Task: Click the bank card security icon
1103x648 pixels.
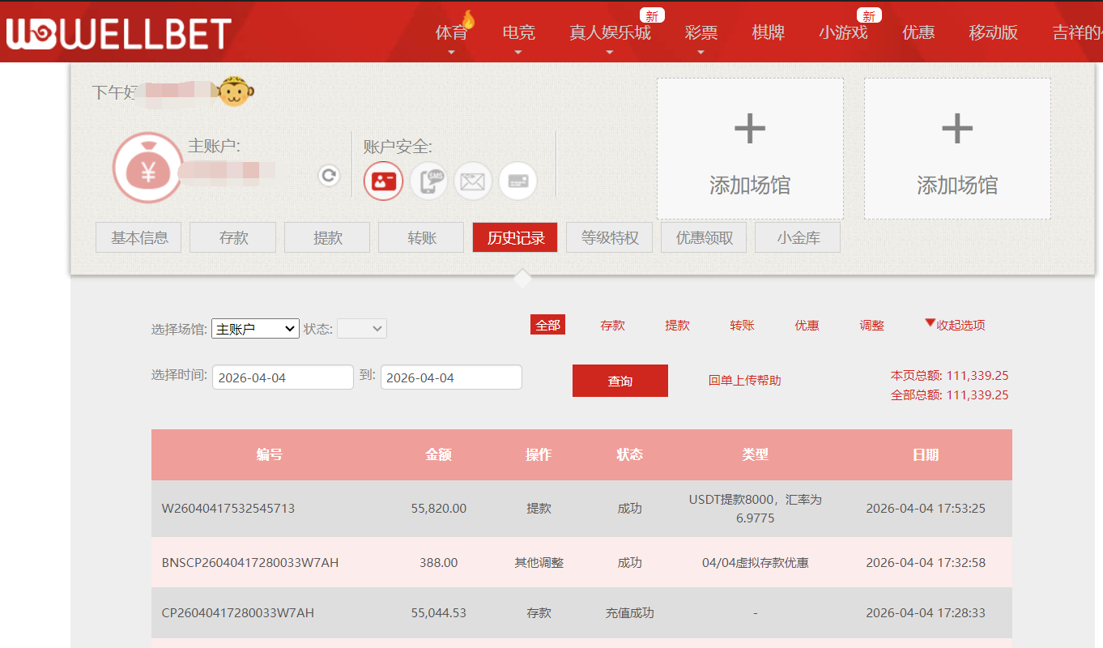Action: coord(517,181)
